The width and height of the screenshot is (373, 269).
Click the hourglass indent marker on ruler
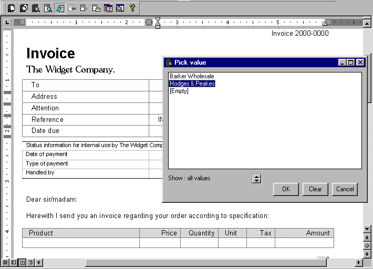pyautogui.click(x=158, y=23)
